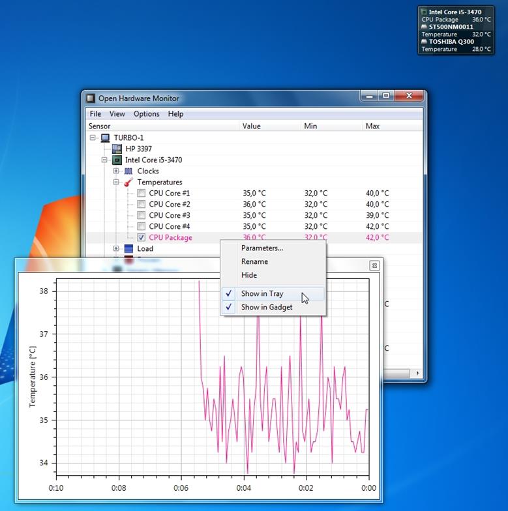Select the CPU Core #1 row label
The width and height of the screenshot is (508, 511).
click(x=170, y=193)
